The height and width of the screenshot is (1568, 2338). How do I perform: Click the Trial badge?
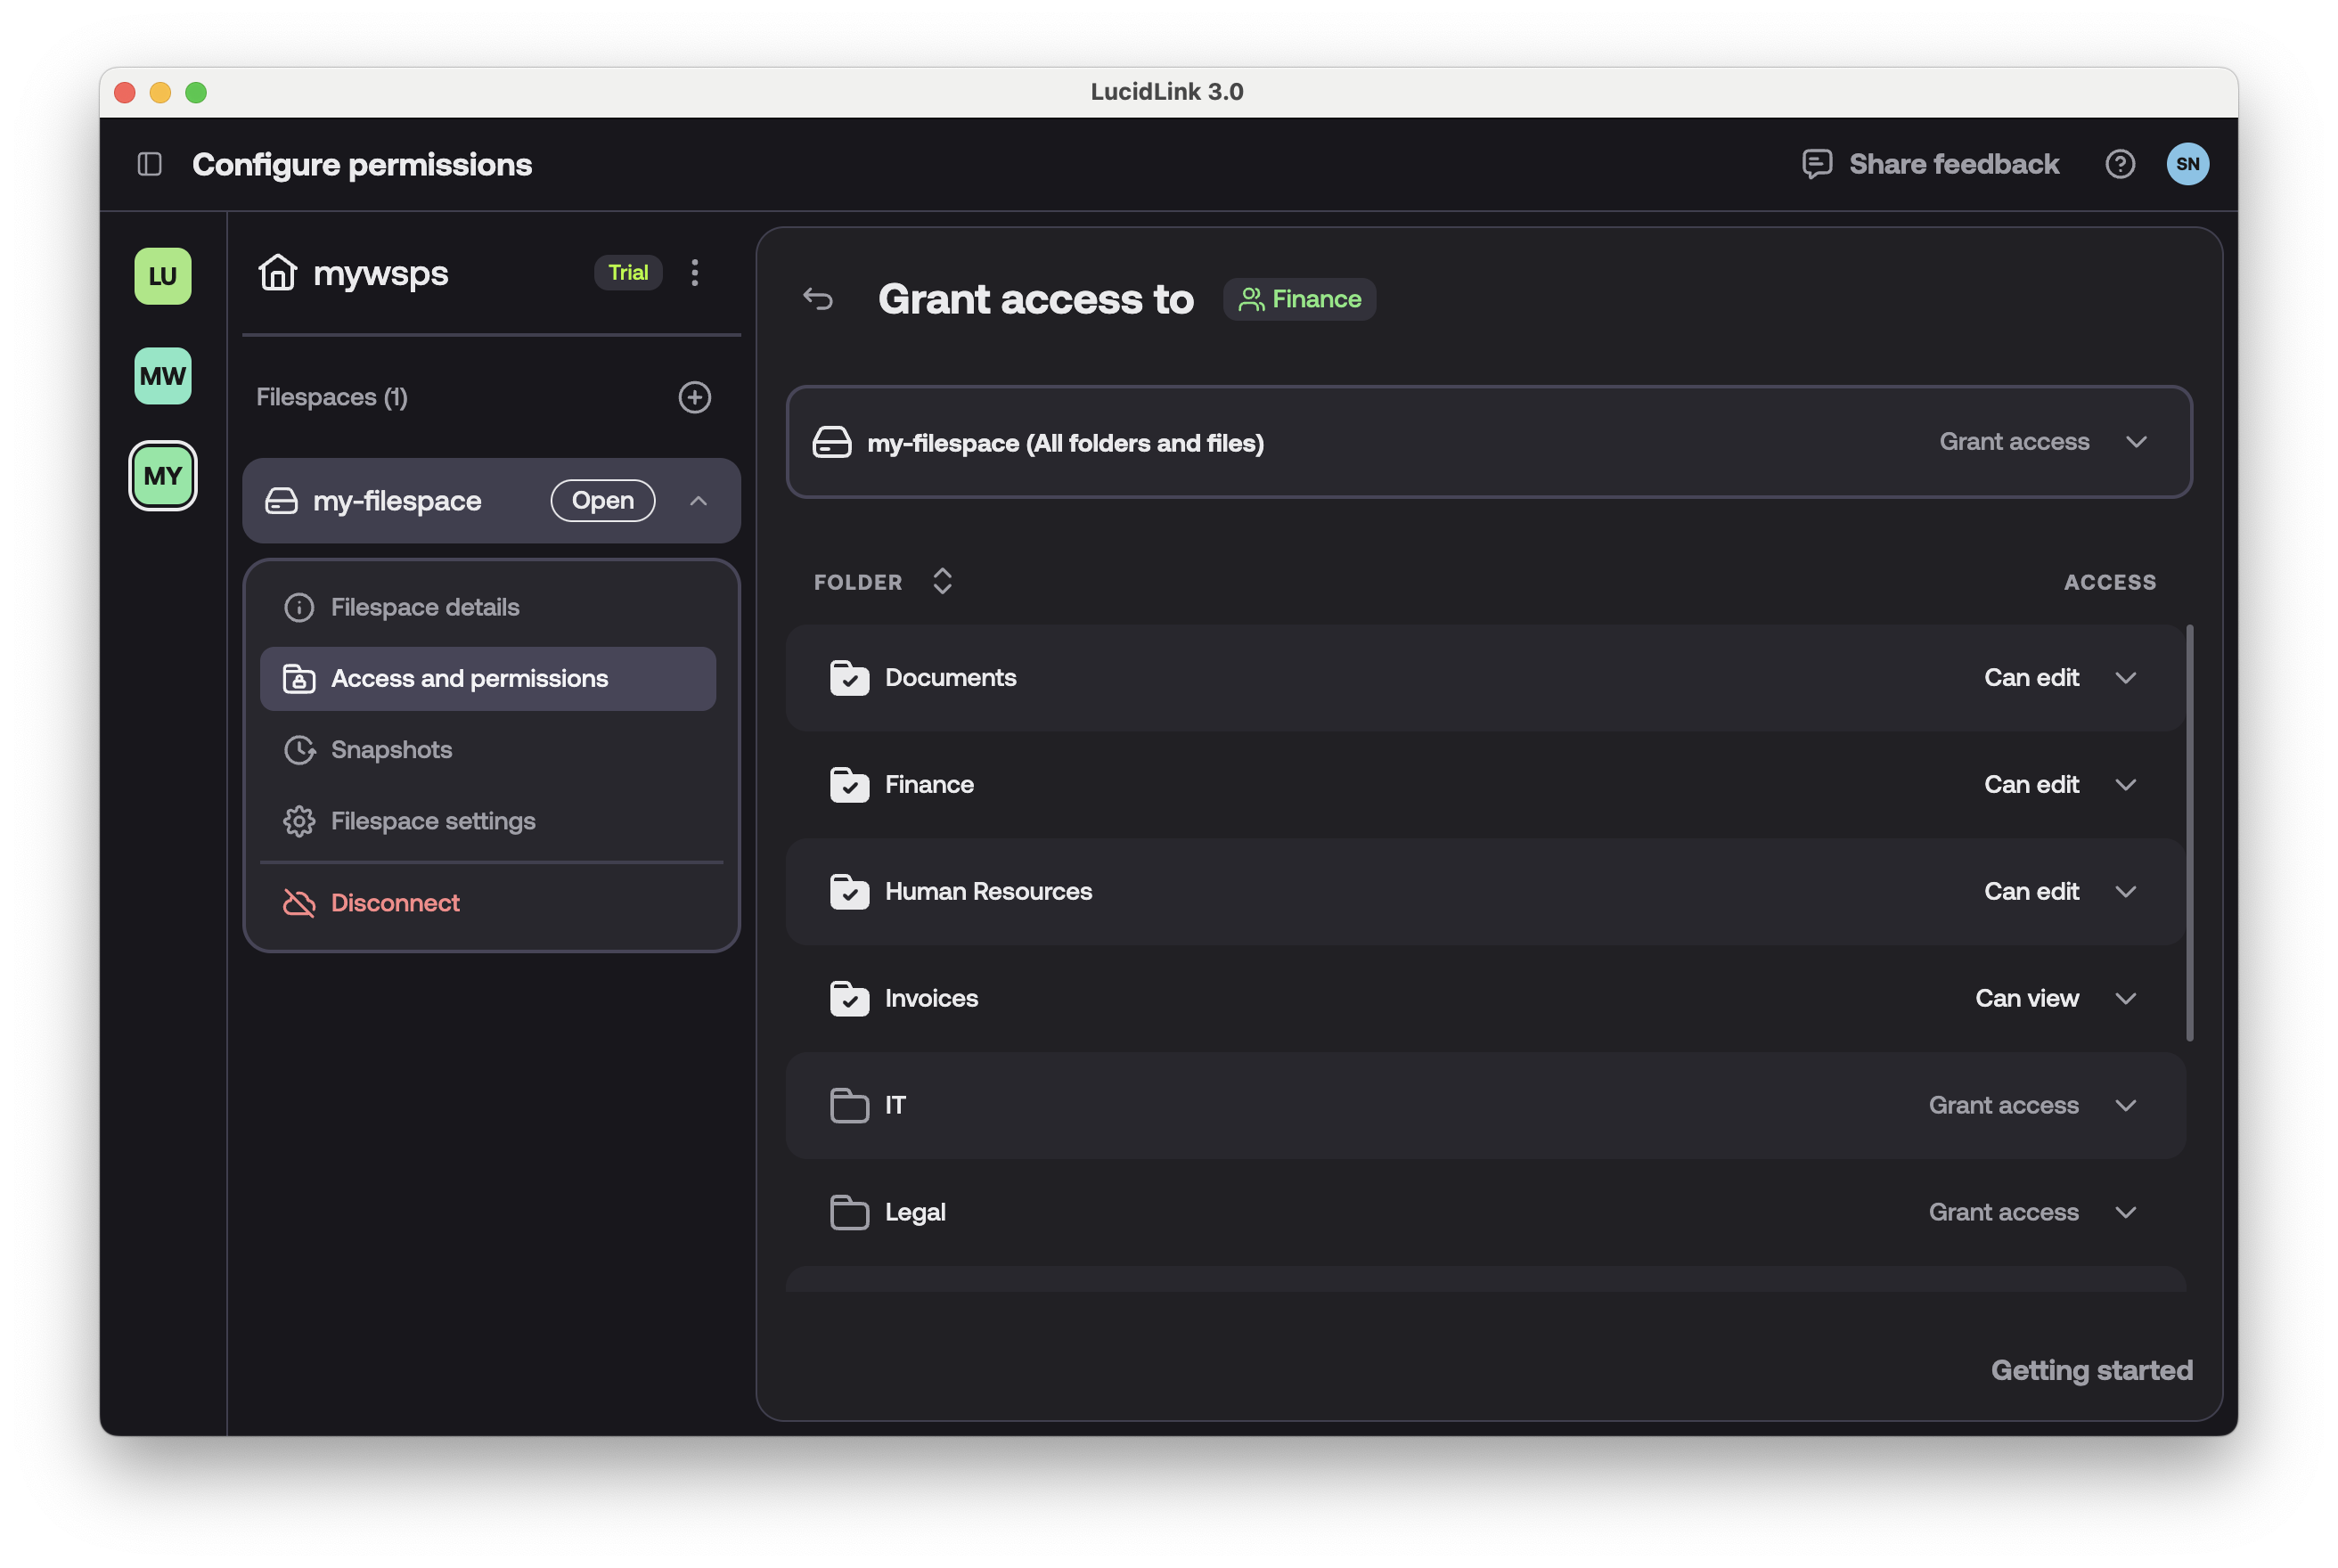pos(628,272)
